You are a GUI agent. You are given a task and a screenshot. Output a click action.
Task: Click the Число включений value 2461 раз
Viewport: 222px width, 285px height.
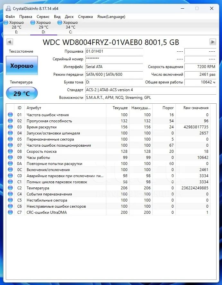pyautogui.click(x=200, y=74)
